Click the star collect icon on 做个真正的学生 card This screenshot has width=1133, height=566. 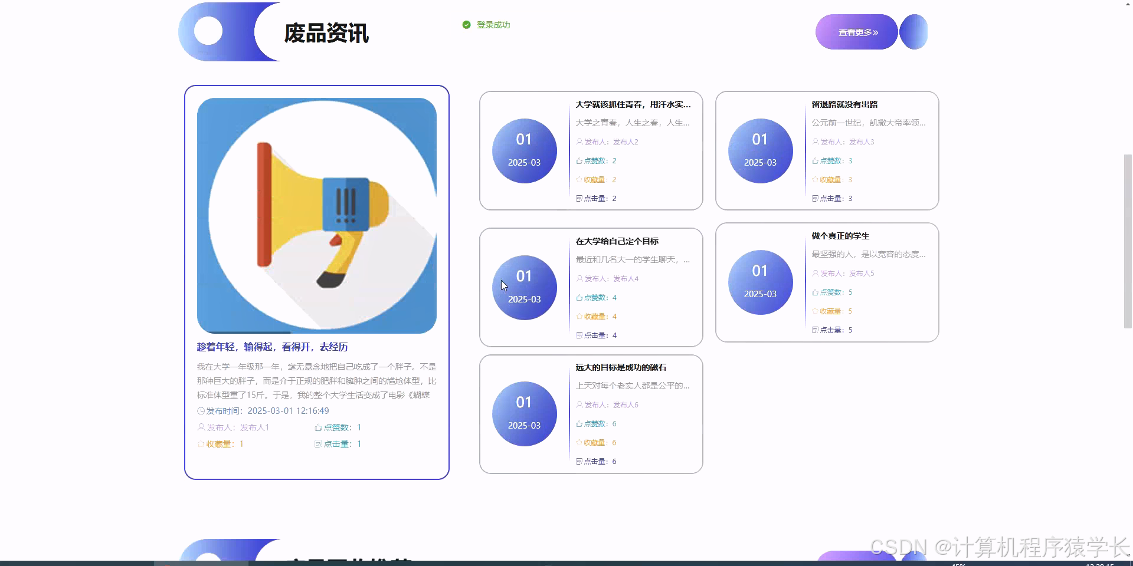pos(814,311)
